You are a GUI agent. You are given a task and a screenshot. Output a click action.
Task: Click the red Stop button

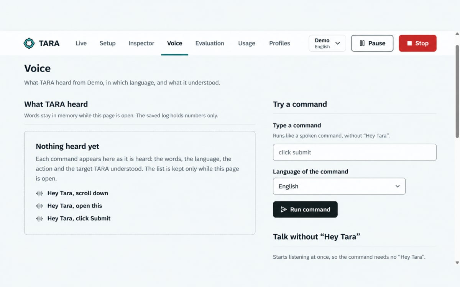[x=417, y=43]
